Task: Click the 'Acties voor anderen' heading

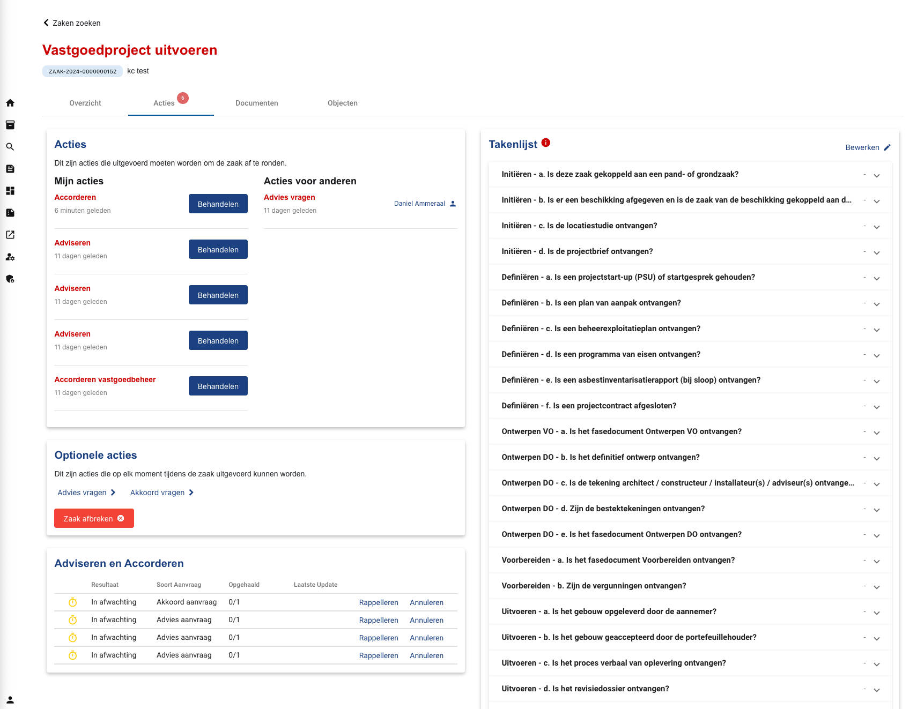Action: pos(310,181)
